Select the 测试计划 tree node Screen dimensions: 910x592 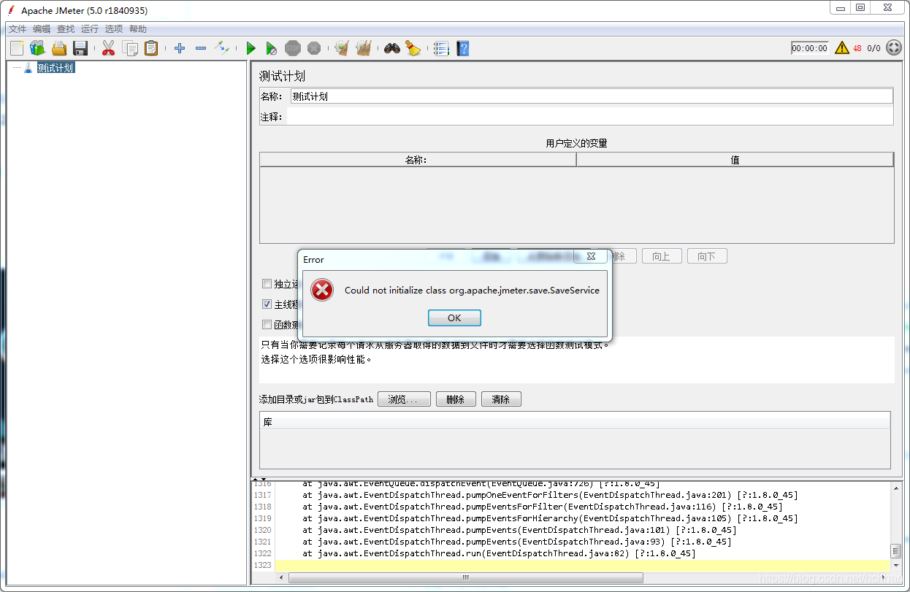click(56, 68)
